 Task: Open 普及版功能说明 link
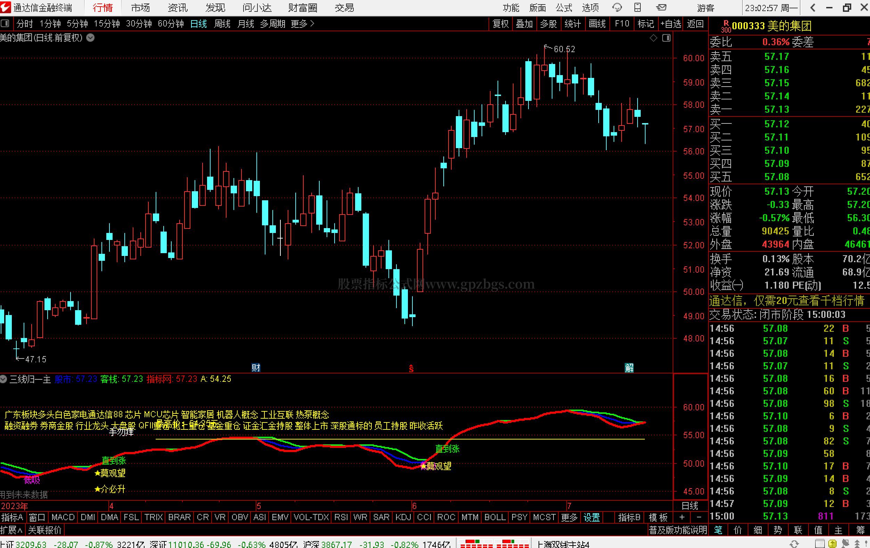tap(678, 530)
